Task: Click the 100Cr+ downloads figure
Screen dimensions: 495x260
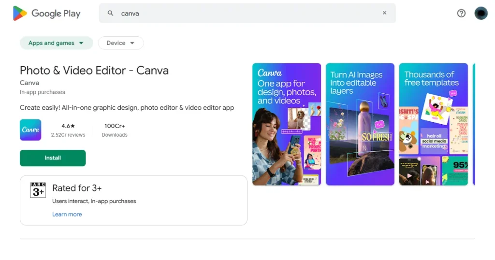Action: (115, 126)
